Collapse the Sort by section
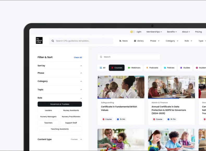Viewport: 206px width, 151px height. [x=81, y=66]
